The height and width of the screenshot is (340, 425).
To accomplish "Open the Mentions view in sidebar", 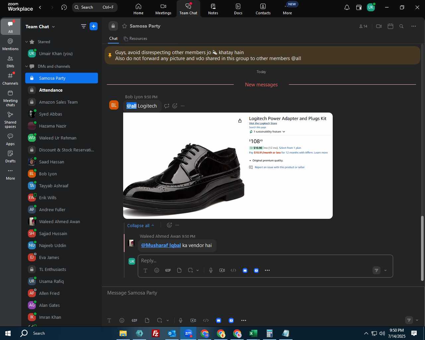I will click(x=10, y=44).
